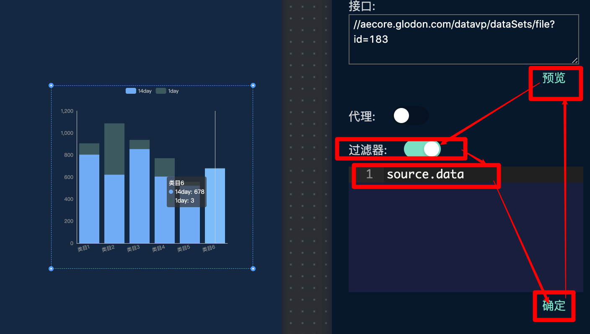Click the source.data code line

tap(425, 174)
